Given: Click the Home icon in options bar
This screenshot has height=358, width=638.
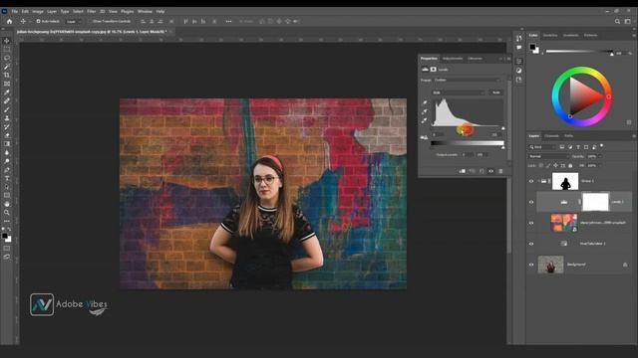Looking at the screenshot, I should point(9,21).
